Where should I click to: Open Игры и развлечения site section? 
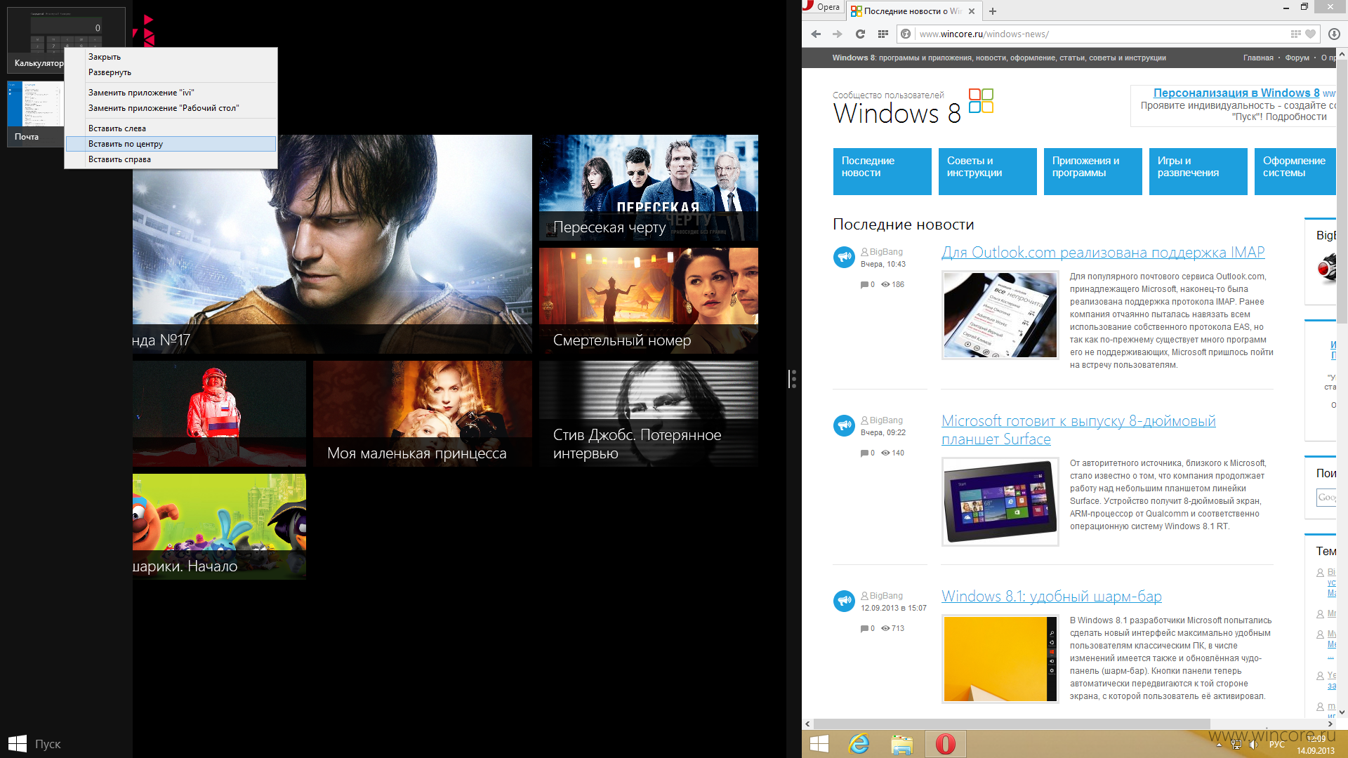1198,171
